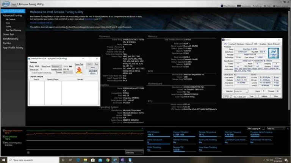Viewport: 291px width, 163px height.
Task: Open Mail app from taskbar
Action: point(100,160)
